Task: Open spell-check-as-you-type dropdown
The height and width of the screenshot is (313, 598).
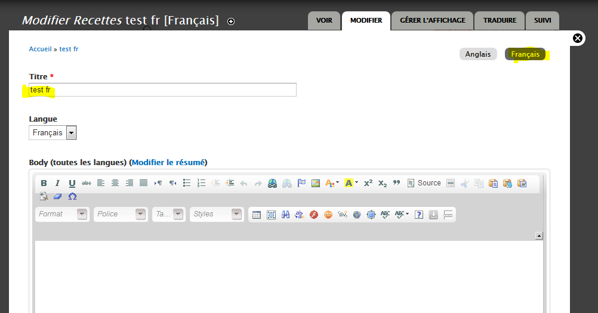Action: tap(402, 215)
